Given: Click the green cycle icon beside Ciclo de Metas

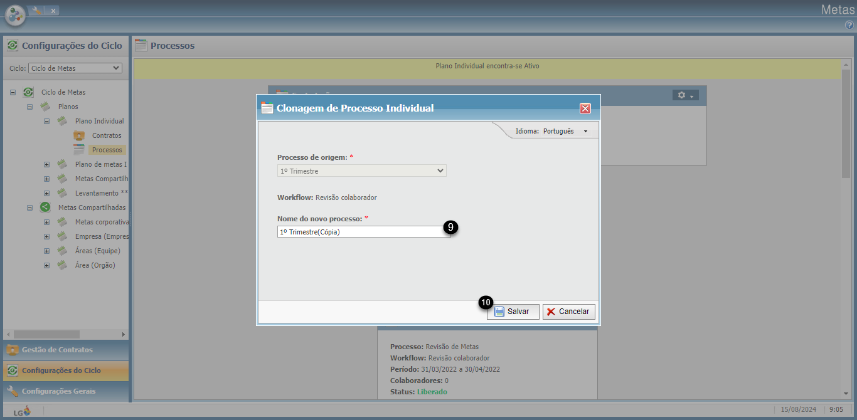Looking at the screenshot, I should [28, 92].
